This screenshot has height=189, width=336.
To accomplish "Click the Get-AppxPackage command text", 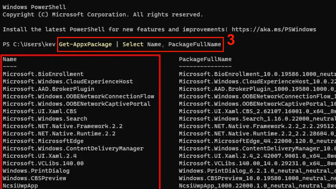I will coord(85,44).
